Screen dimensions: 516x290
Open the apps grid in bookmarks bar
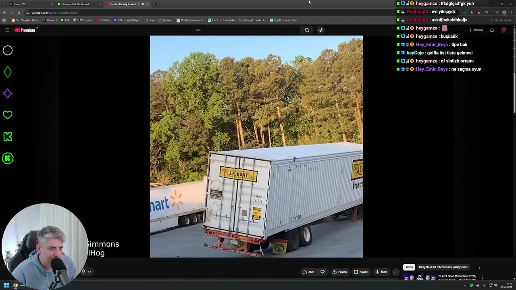pos(4,20)
